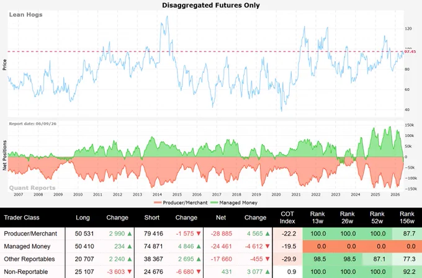Image resolution: width=422 pixels, height=278 pixels.
Task: Click the 'Rank 13w' column header
Action: [317, 217]
